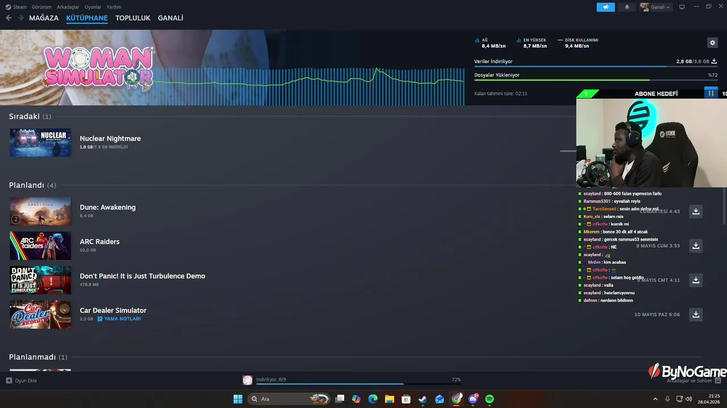The width and height of the screenshot is (727, 408).
Task: Click the Veriler İndiriliyor progress bar
Action: pyautogui.click(x=595, y=67)
